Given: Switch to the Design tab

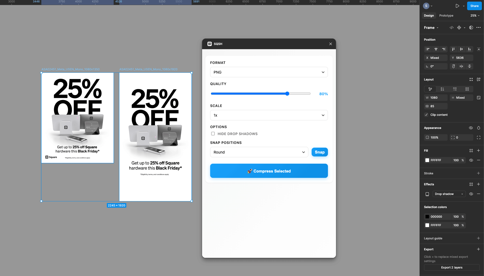Looking at the screenshot, I should coord(429,16).
